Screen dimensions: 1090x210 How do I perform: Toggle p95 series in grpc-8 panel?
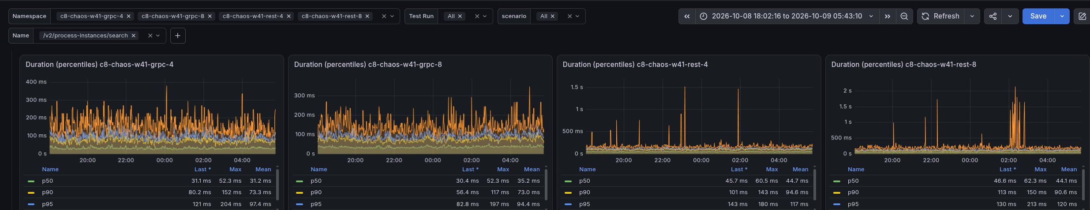316,204
